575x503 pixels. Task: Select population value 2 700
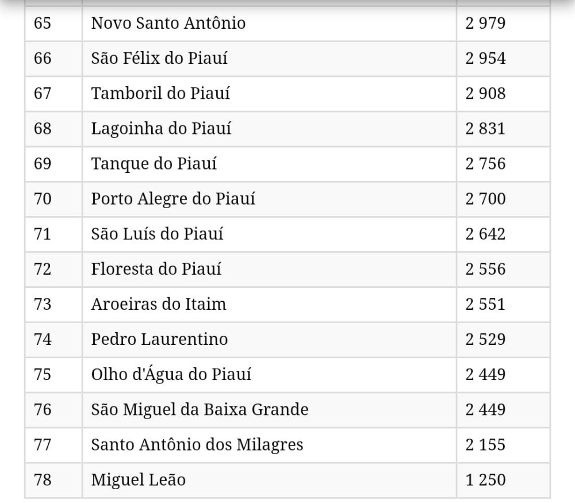pos(485,199)
